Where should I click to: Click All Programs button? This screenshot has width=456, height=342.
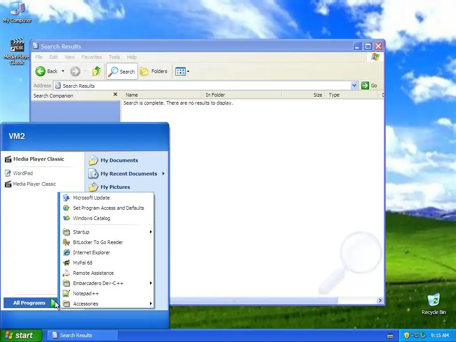click(x=30, y=303)
